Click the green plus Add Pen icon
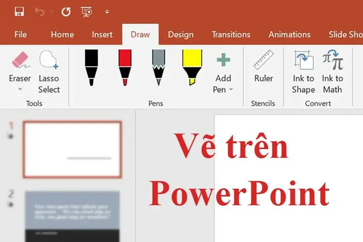This screenshot has height=242, width=363. tap(223, 60)
